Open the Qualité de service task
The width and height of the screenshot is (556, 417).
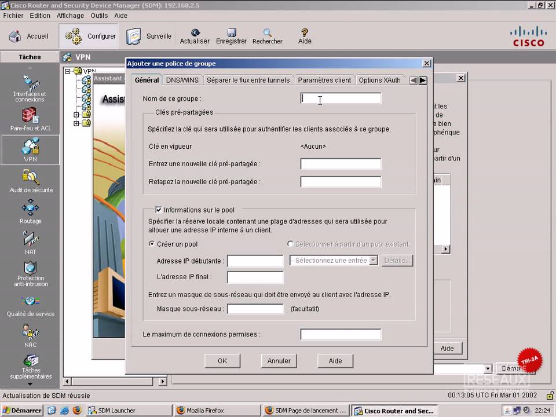pos(31,307)
